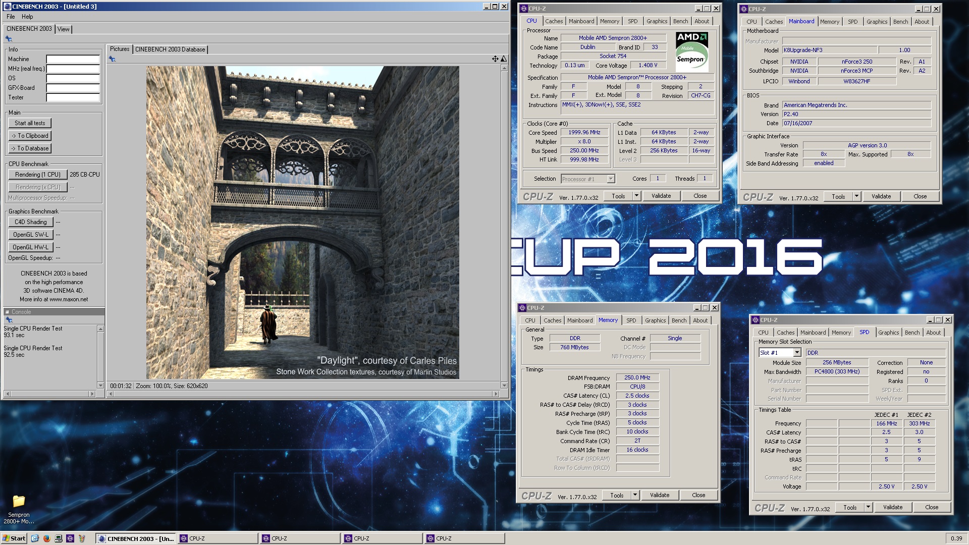The width and height of the screenshot is (969, 545).
Task: Click the pin icon below the CINEBENCH 2003 tab
Action: pyautogui.click(x=9, y=38)
